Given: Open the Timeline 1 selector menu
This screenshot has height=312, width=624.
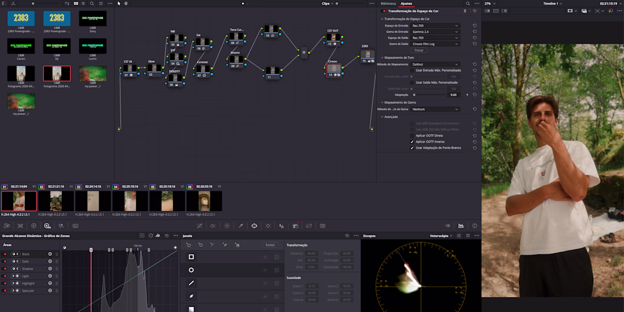Looking at the screenshot, I should (x=552, y=3).
